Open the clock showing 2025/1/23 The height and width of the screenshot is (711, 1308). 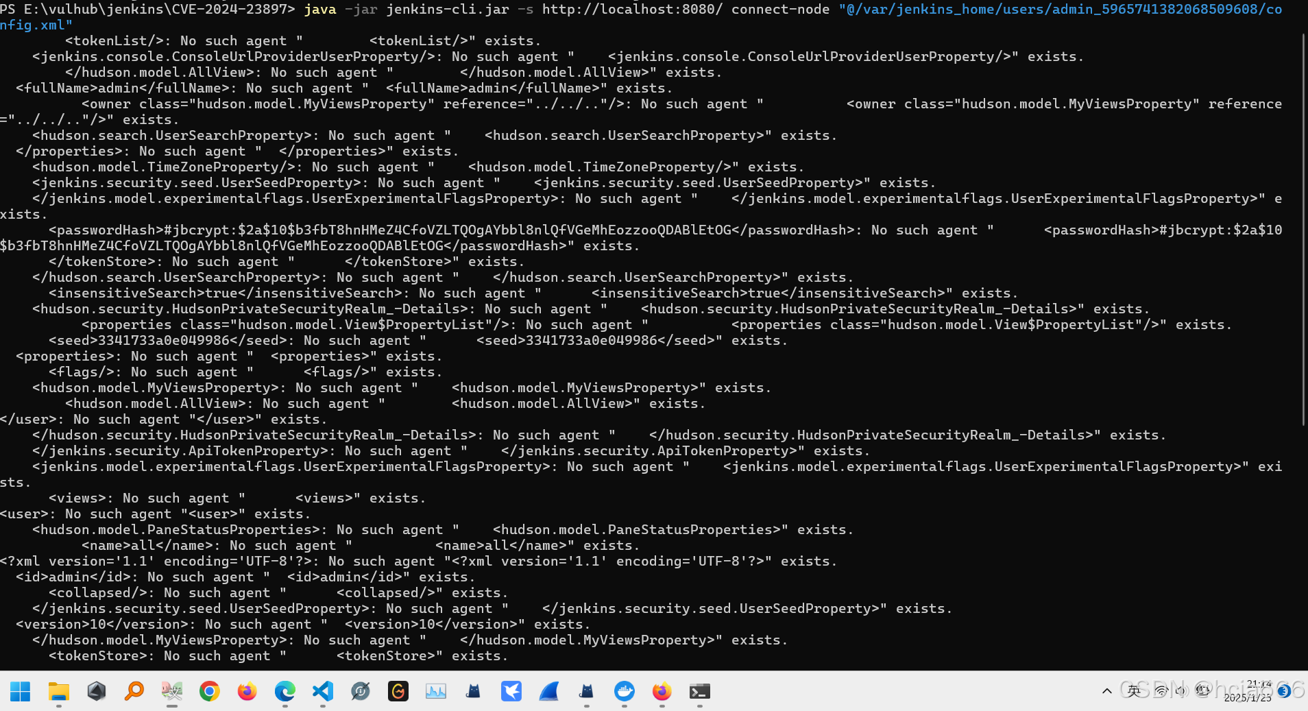coord(1248,691)
